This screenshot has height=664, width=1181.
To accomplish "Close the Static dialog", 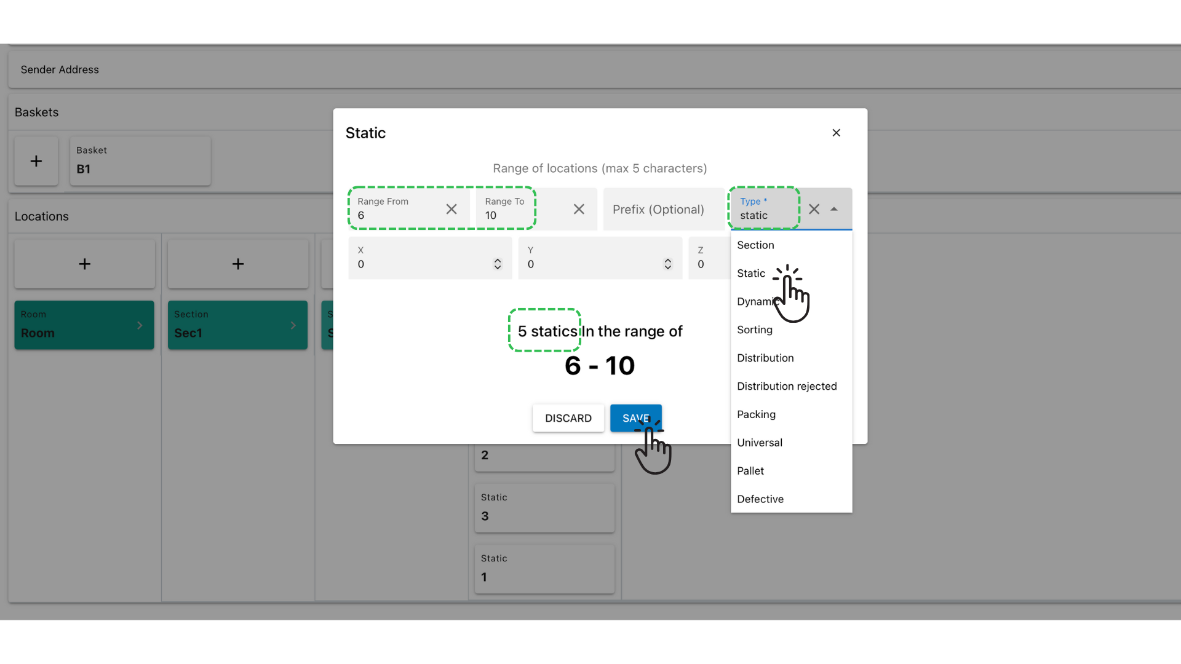I will (x=836, y=132).
